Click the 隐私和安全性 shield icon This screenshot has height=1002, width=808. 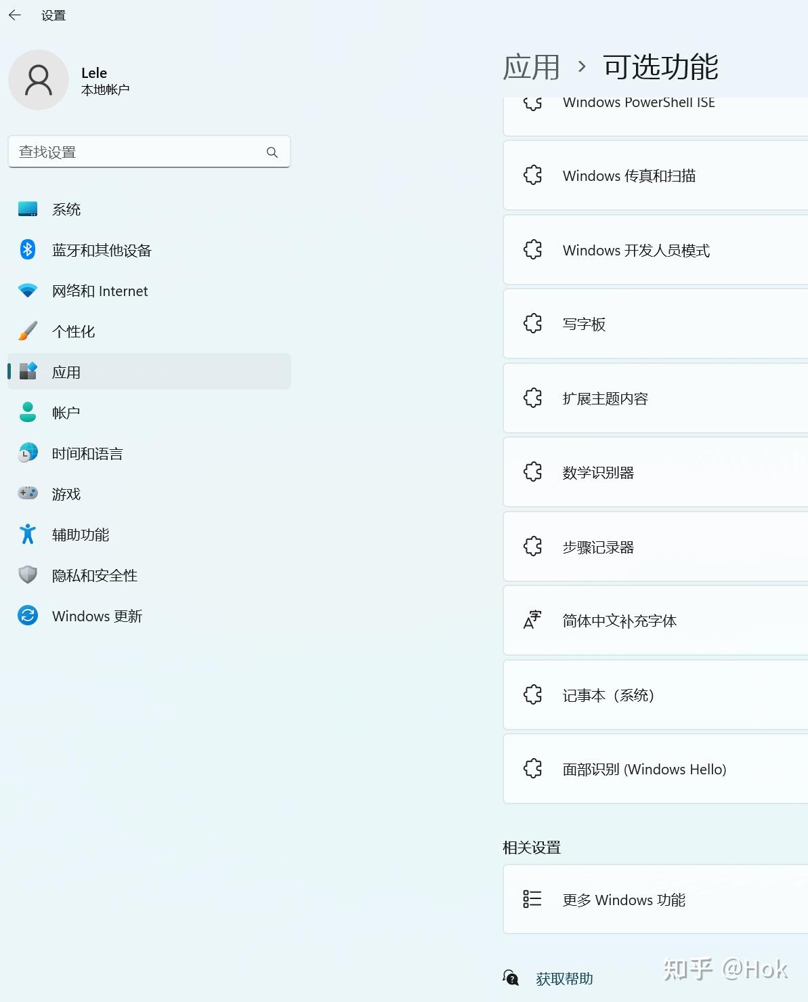(27, 575)
